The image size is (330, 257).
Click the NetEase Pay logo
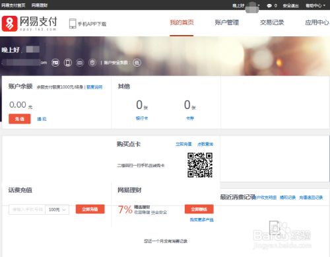pos(30,24)
